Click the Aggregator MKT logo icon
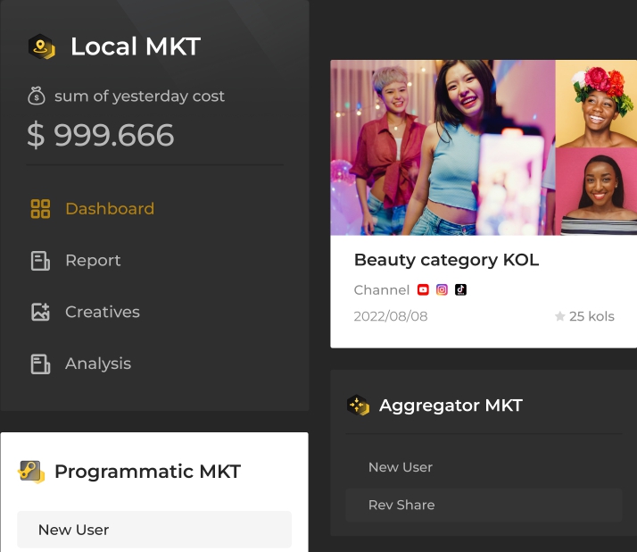Screen dimensions: 637x552 pyautogui.click(x=358, y=406)
